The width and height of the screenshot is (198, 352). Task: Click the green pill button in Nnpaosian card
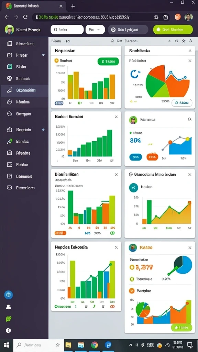[108, 61]
